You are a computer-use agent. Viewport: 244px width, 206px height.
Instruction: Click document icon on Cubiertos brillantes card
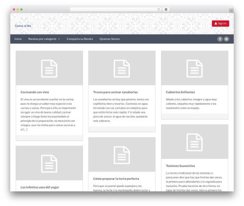point(194,69)
